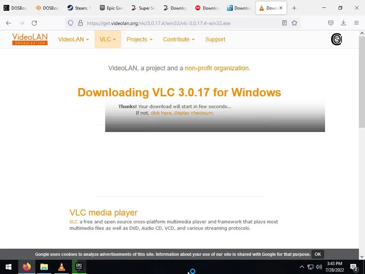Click the forward navigation arrow

(21, 23)
